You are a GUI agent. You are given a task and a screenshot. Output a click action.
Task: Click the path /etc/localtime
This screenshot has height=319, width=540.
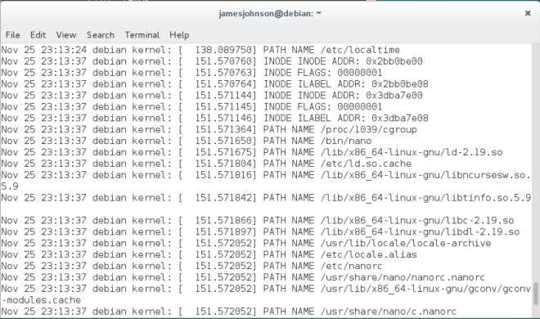[360, 50]
